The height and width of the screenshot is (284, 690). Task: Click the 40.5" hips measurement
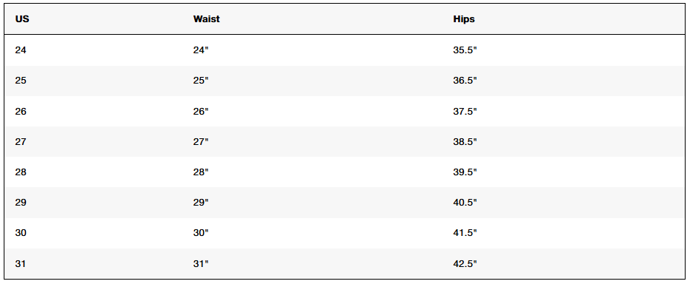[x=465, y=203]
